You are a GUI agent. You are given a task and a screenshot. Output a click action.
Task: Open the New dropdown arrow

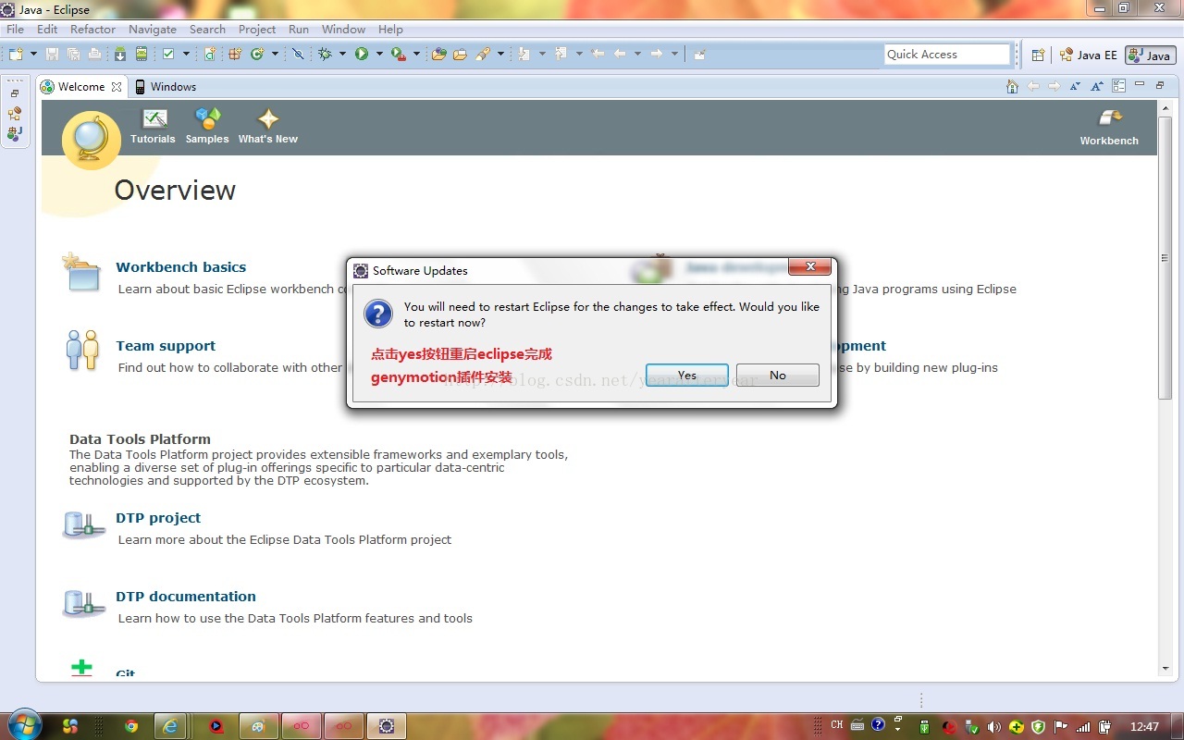click(34, 55)
